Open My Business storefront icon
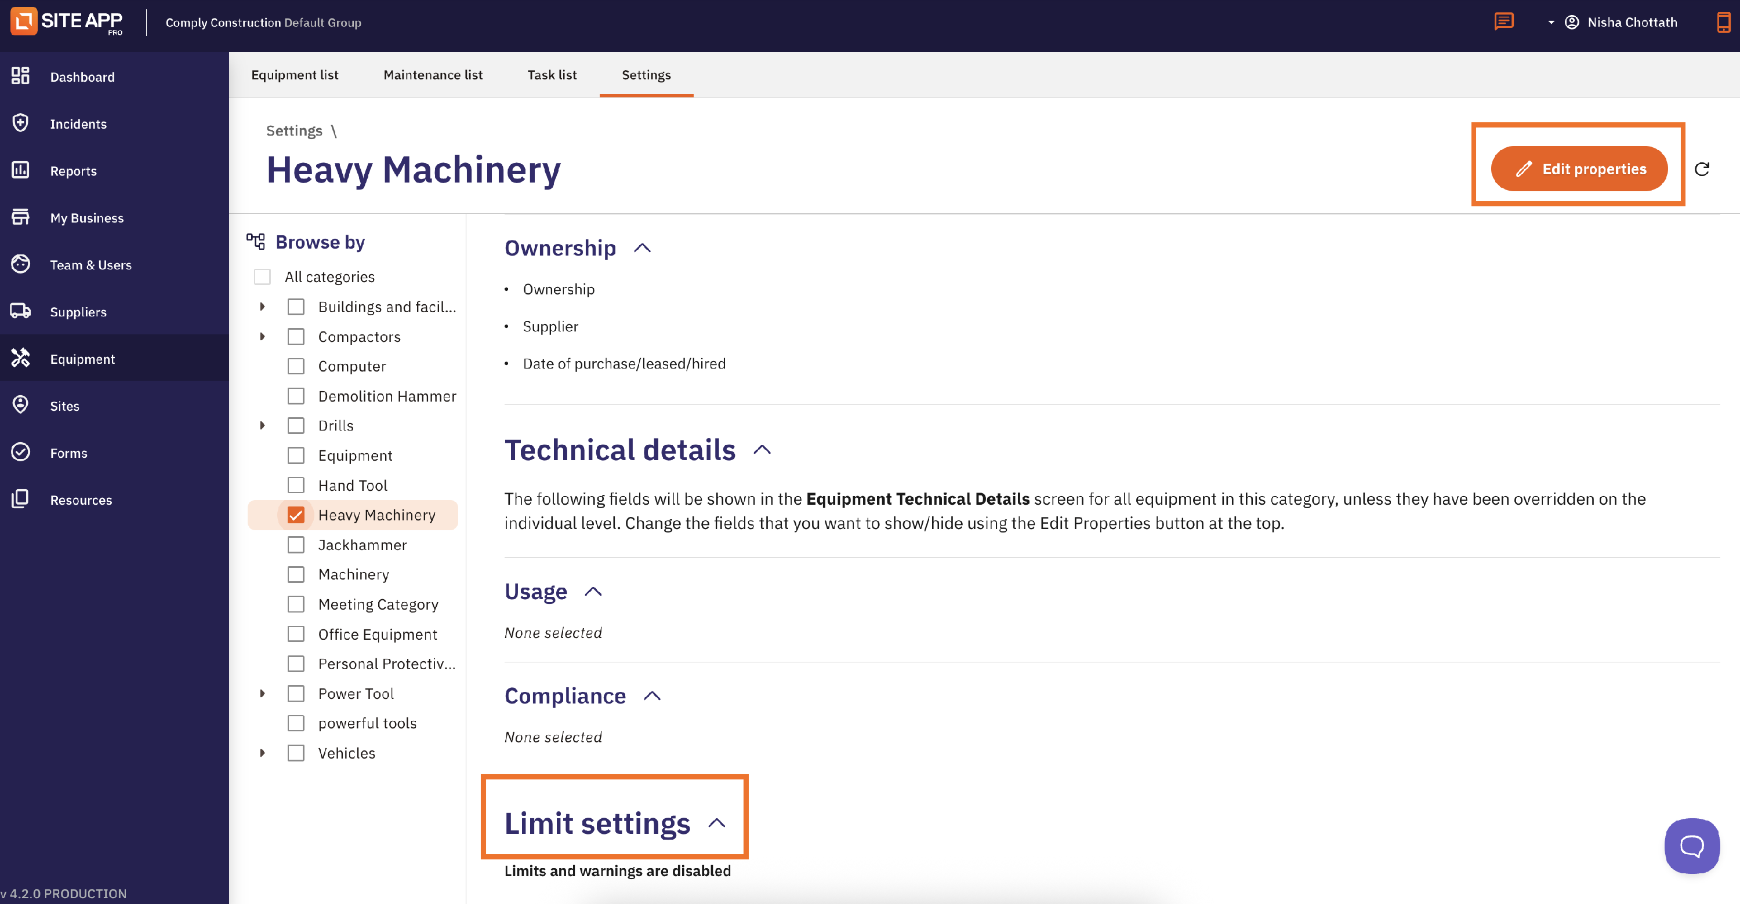 pyautogui.click(x=20, y=217)
